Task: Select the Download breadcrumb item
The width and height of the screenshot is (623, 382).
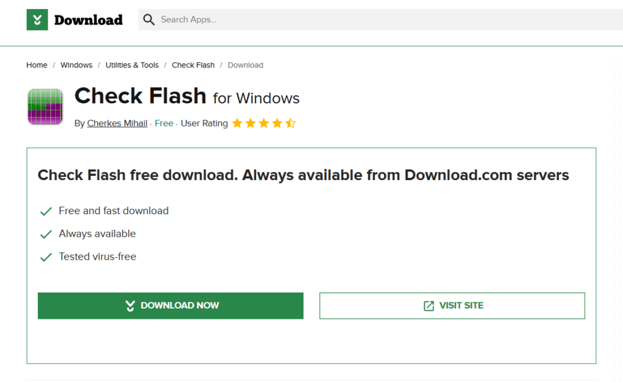Action: 245,65
